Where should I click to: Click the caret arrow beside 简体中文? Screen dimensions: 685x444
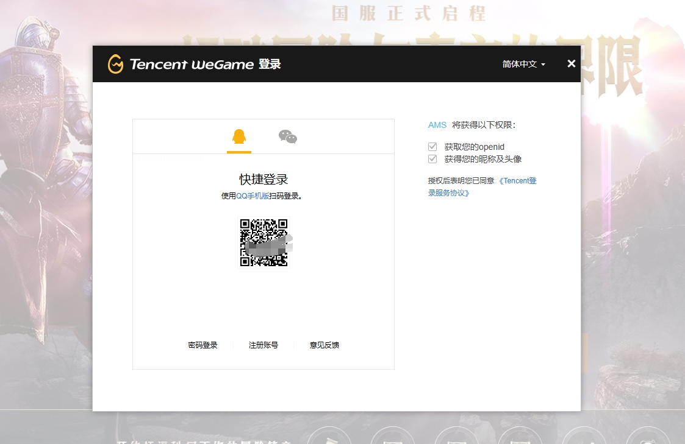[543, 65]
